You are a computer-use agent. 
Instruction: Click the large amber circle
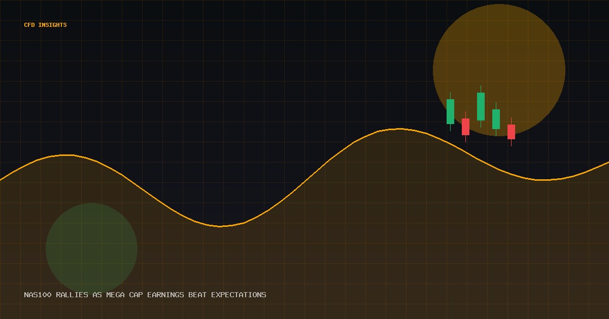tap(499, 70)
